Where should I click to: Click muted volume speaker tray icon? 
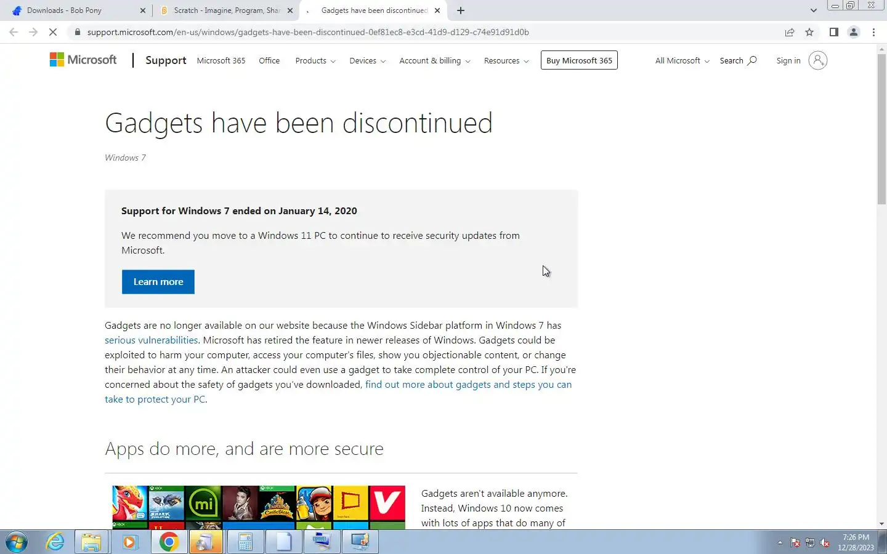[x=825, y=543]
